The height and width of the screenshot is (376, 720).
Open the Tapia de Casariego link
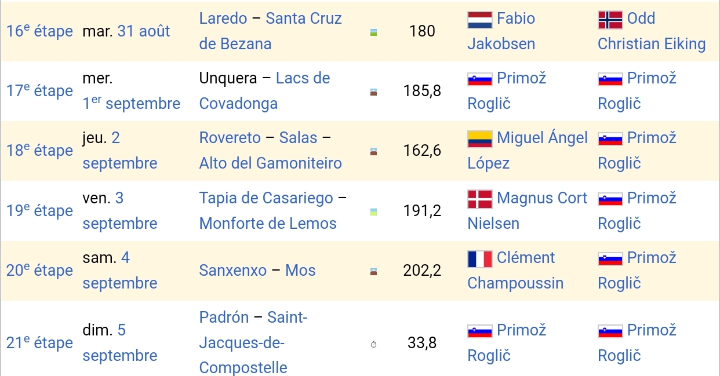(x=266, y=198)
